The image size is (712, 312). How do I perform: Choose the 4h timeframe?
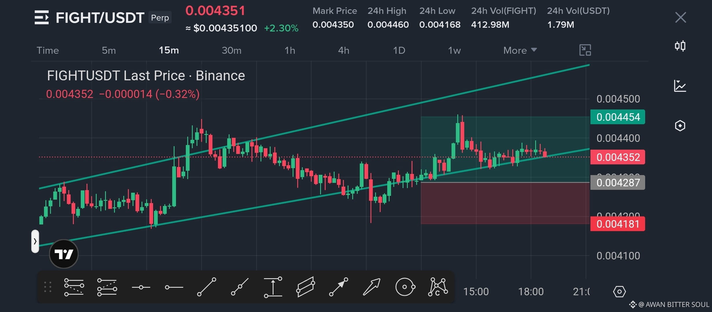tap(344, 50)
